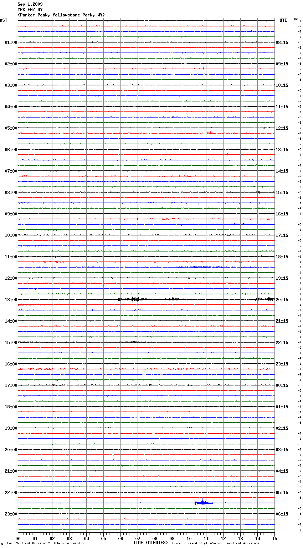Screen dimensions: 303x548
Task: Click the '03:15' UTC time label
Action: 282,450
